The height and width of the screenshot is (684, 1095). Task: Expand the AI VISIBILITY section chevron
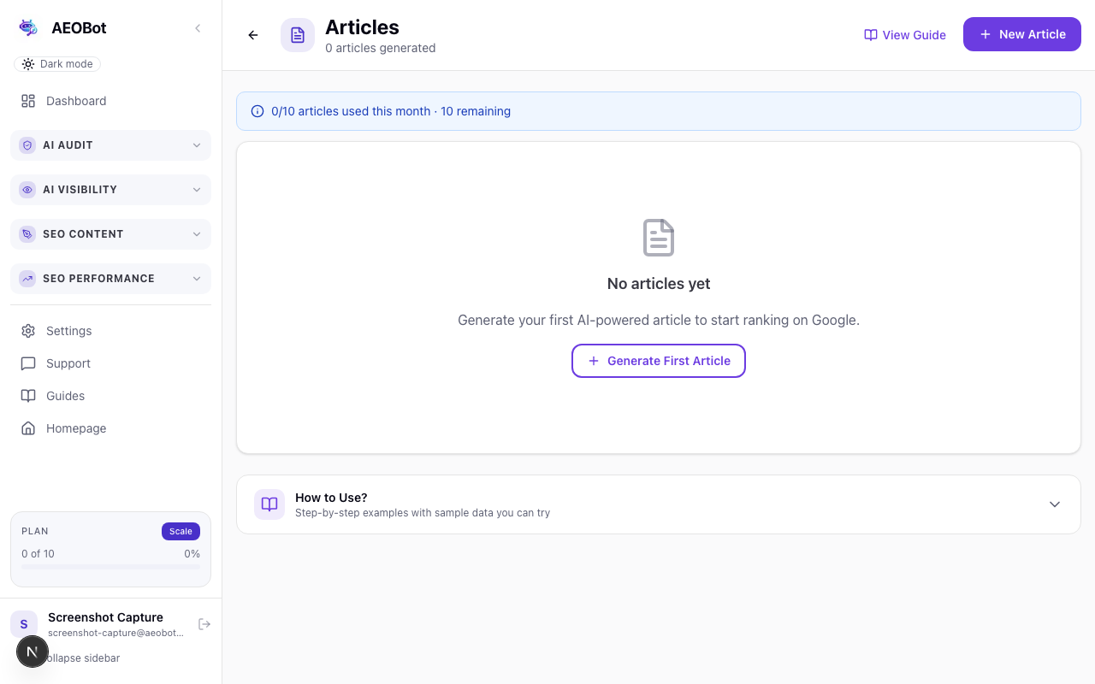197,190
